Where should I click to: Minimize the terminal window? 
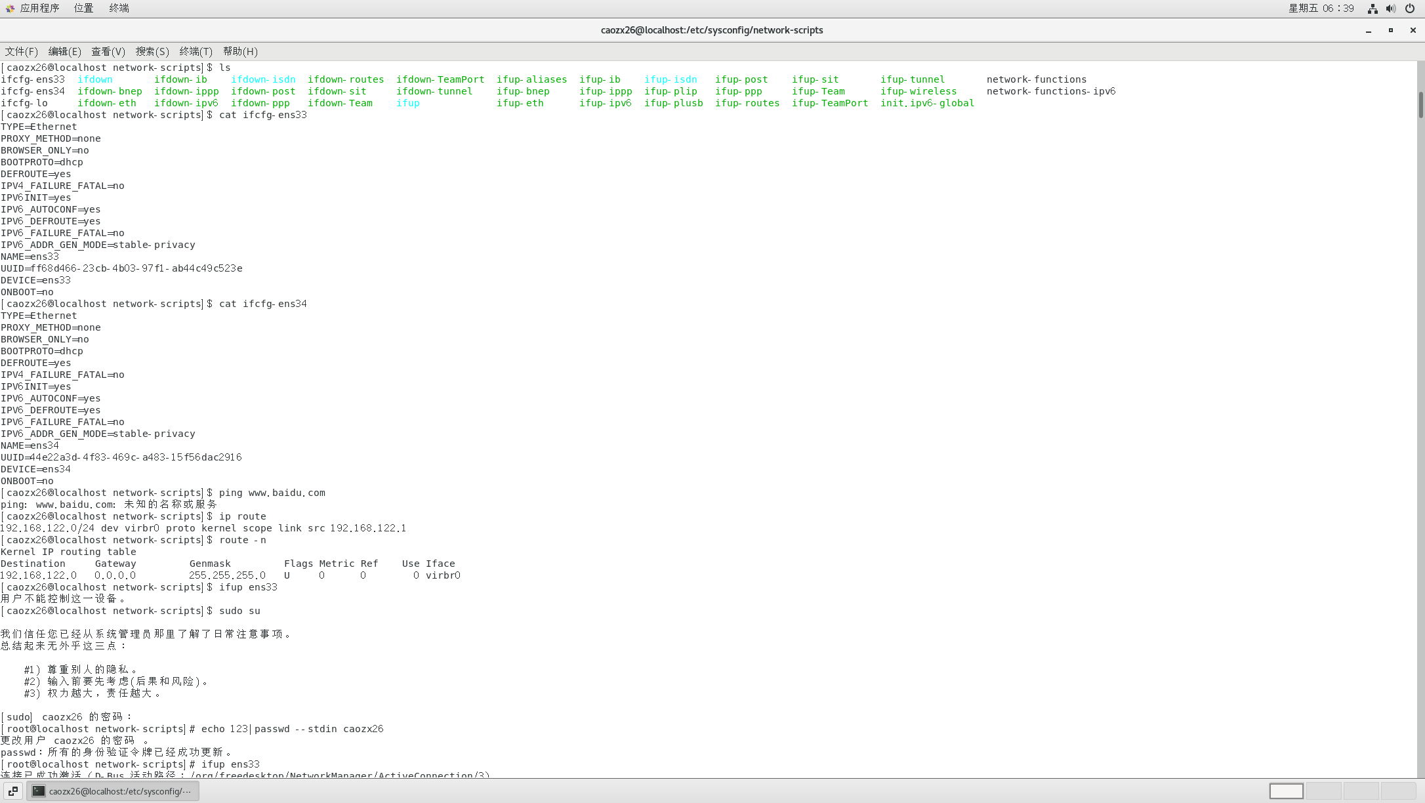[x=1369, y=30]
